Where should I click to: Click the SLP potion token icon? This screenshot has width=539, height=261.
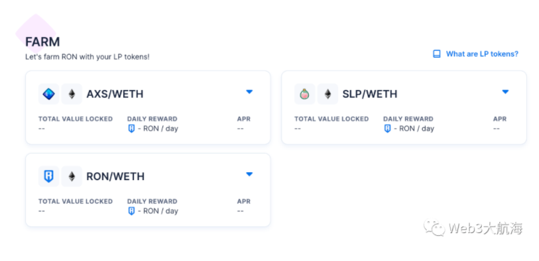[x=304, y=94]
